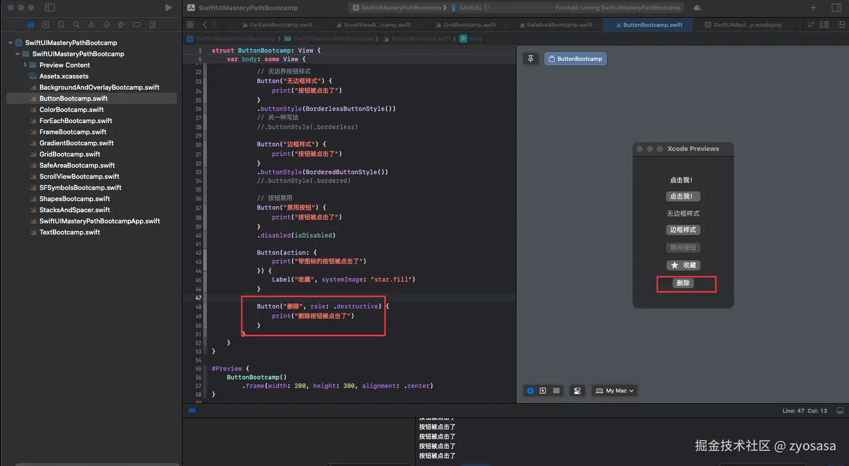
Task: Open the Find navigator magnifier icon
Action: click(76, 24)
